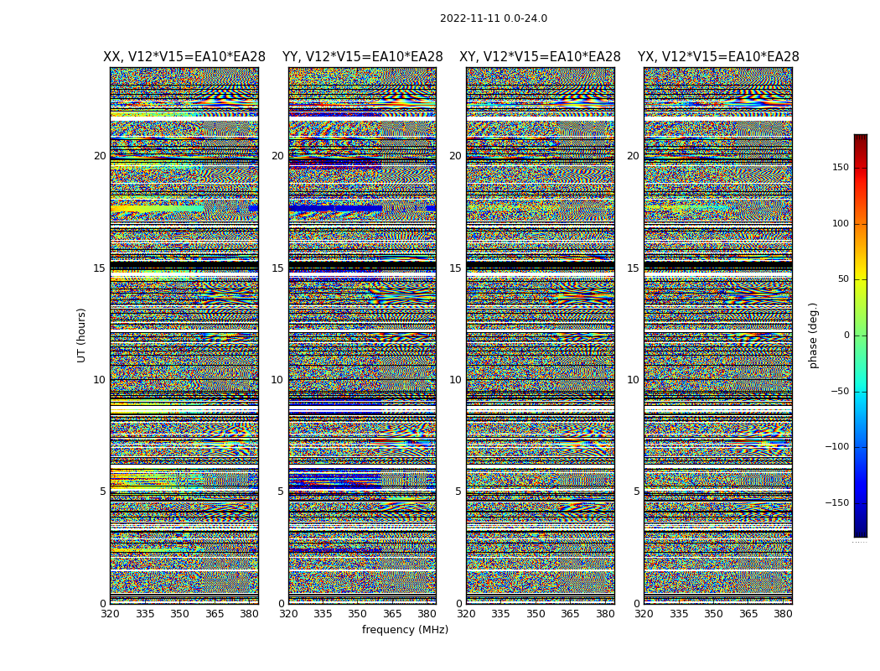Click the 15 hour tick on YX plot
Viewport: 880px width, 671px height.
click(634, 268)
